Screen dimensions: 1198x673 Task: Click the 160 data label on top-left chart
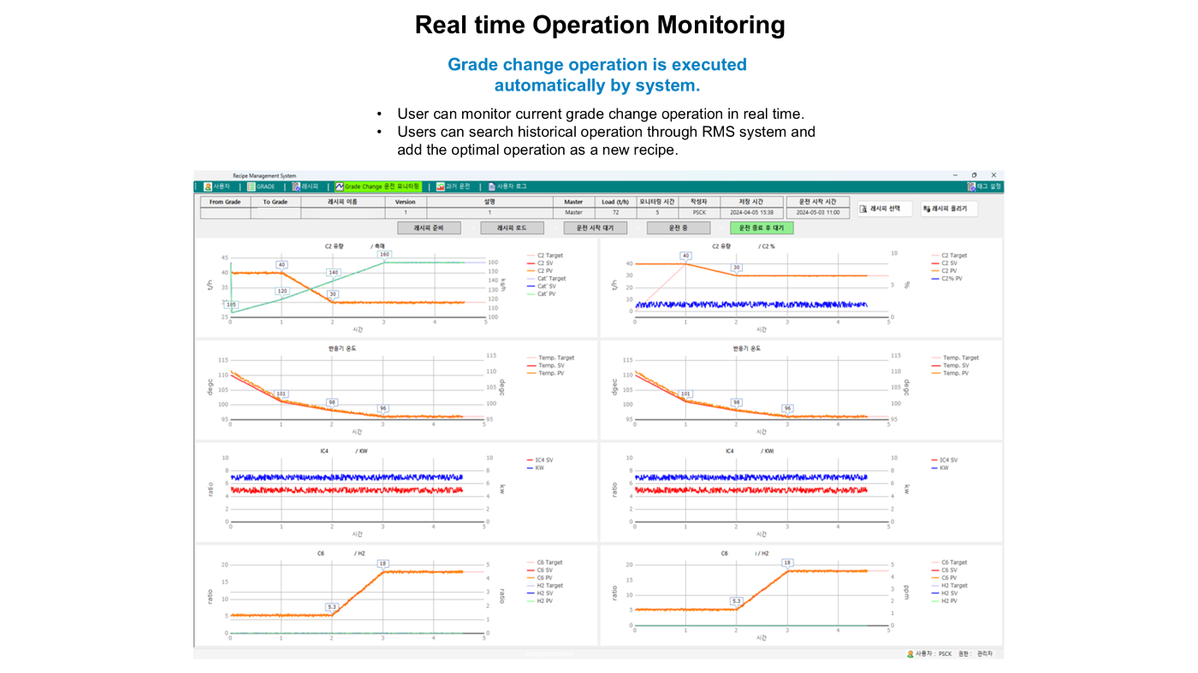[384, 254]
